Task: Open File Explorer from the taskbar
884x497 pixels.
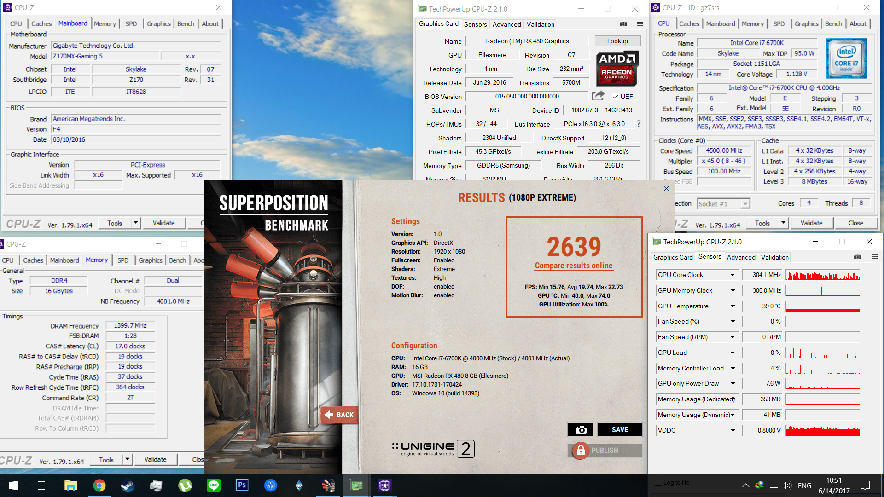Action: 70,485
